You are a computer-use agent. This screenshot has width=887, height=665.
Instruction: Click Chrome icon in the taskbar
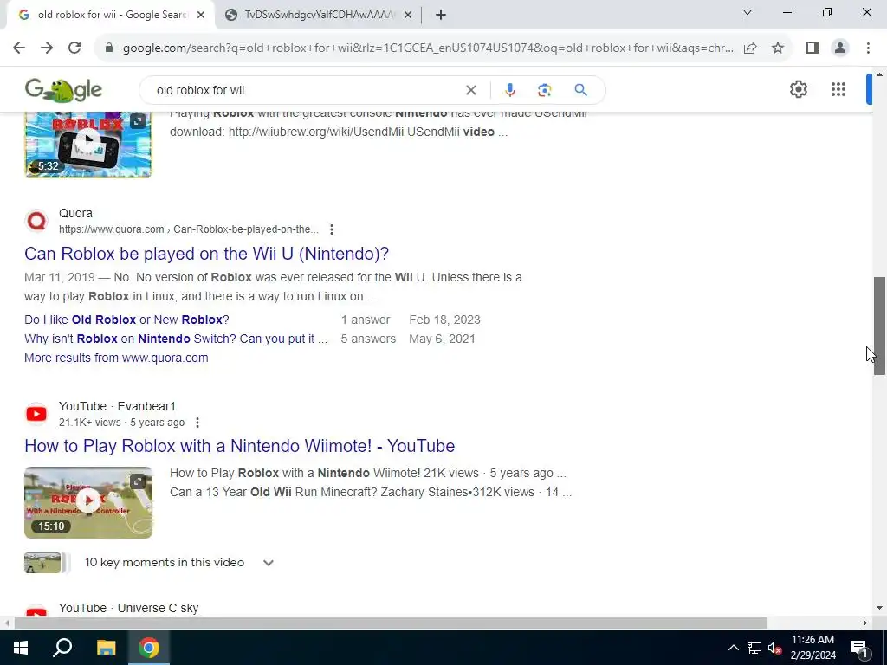(x=149, y=648)
